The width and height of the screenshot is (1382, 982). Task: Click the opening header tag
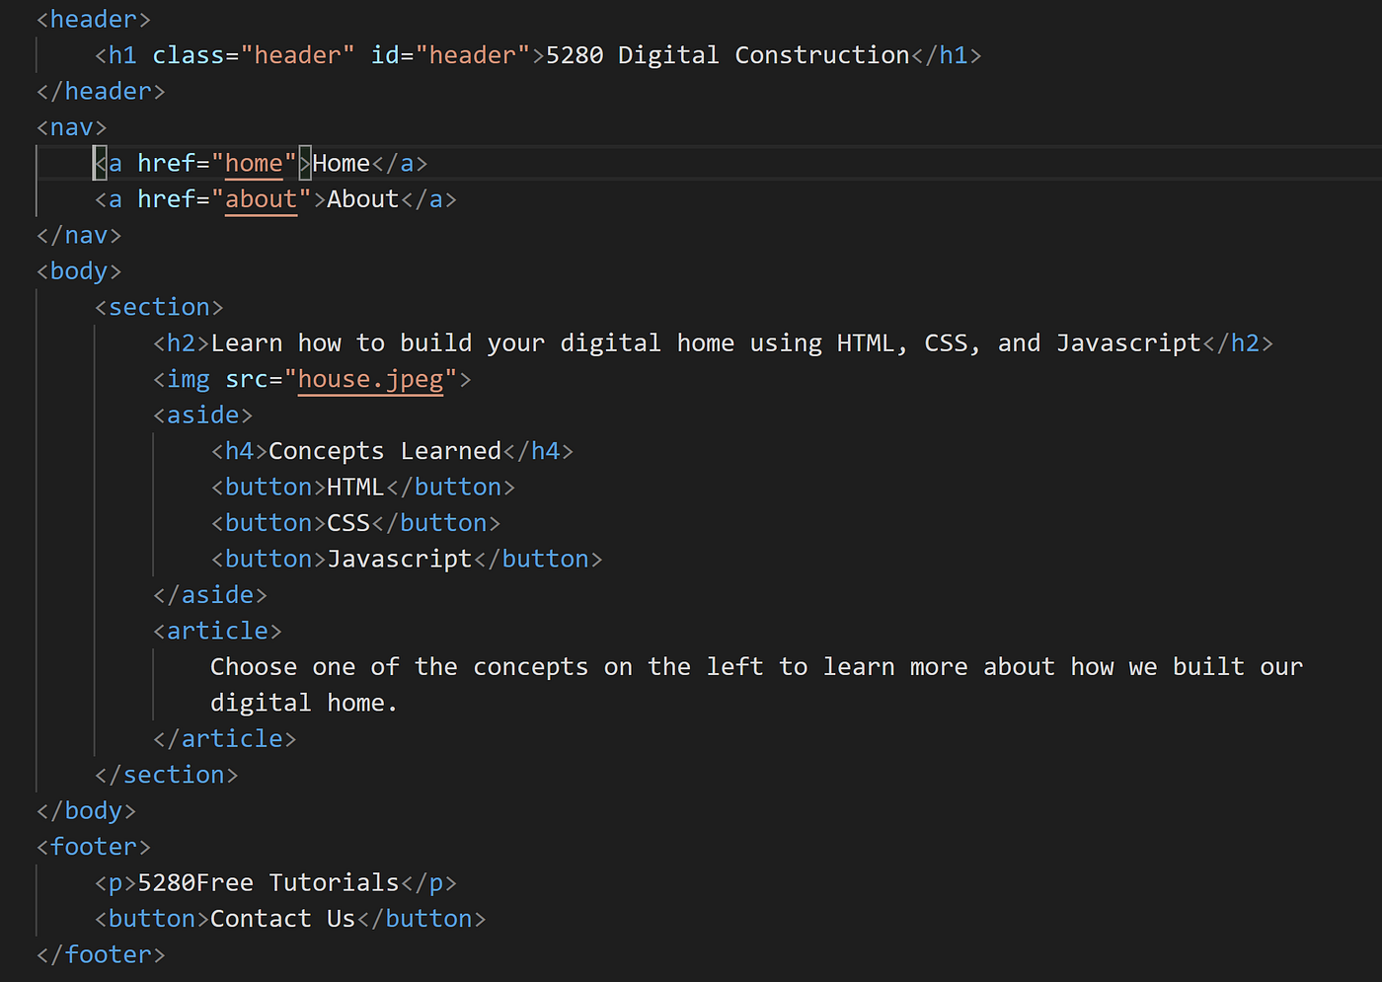(92, 19)
